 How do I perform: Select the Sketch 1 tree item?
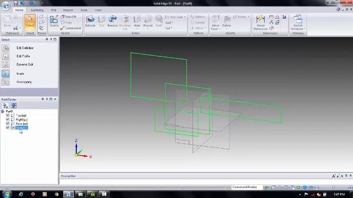click(22, 128)
